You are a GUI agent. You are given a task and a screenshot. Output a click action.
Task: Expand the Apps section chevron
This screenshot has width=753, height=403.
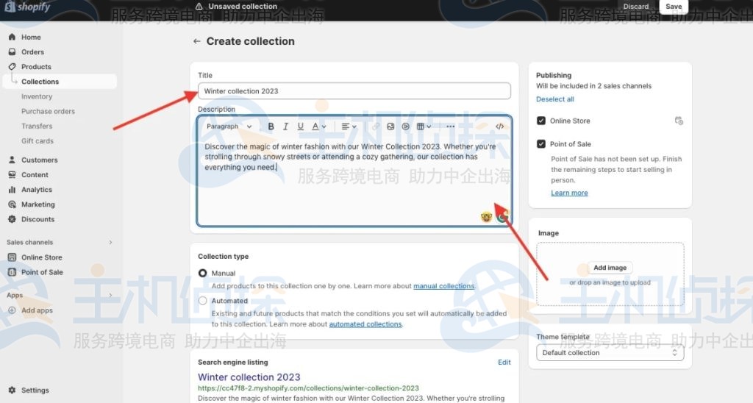(x=110, y=296)
